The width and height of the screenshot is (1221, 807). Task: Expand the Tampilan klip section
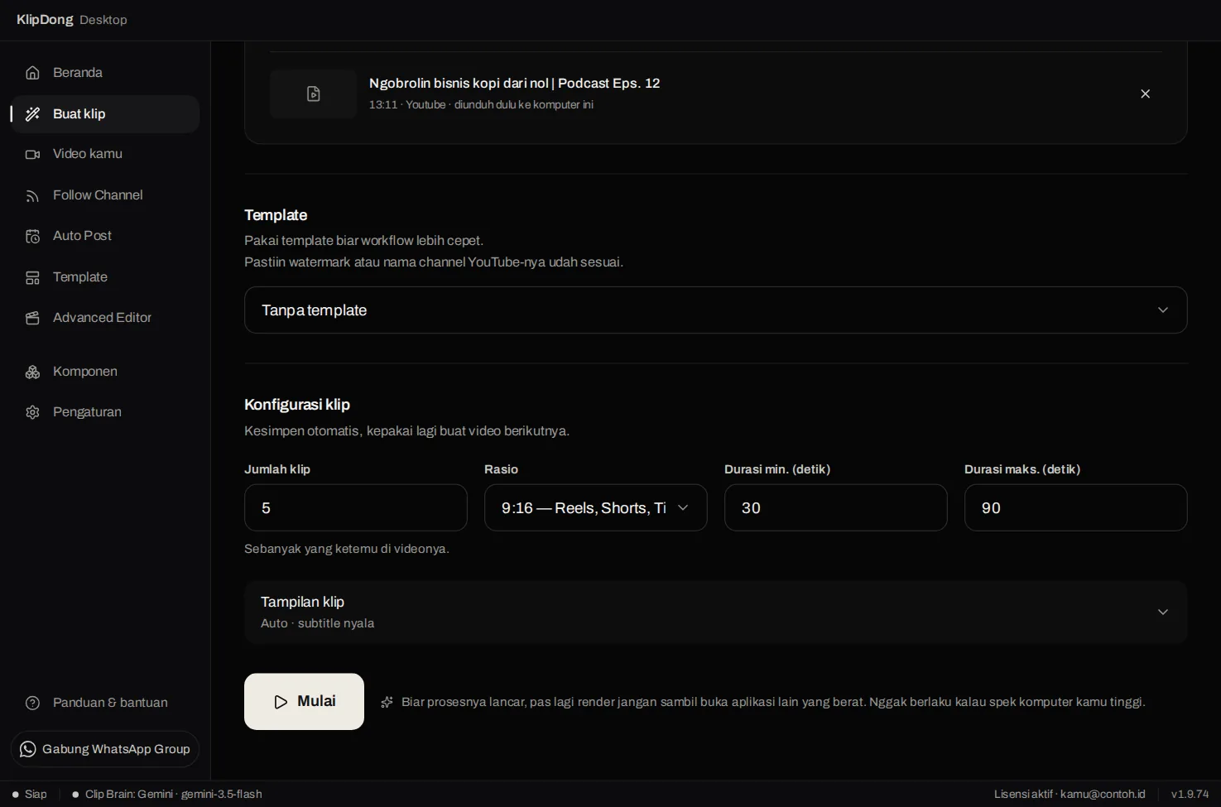pyautogui.click(x=716, y=612)
